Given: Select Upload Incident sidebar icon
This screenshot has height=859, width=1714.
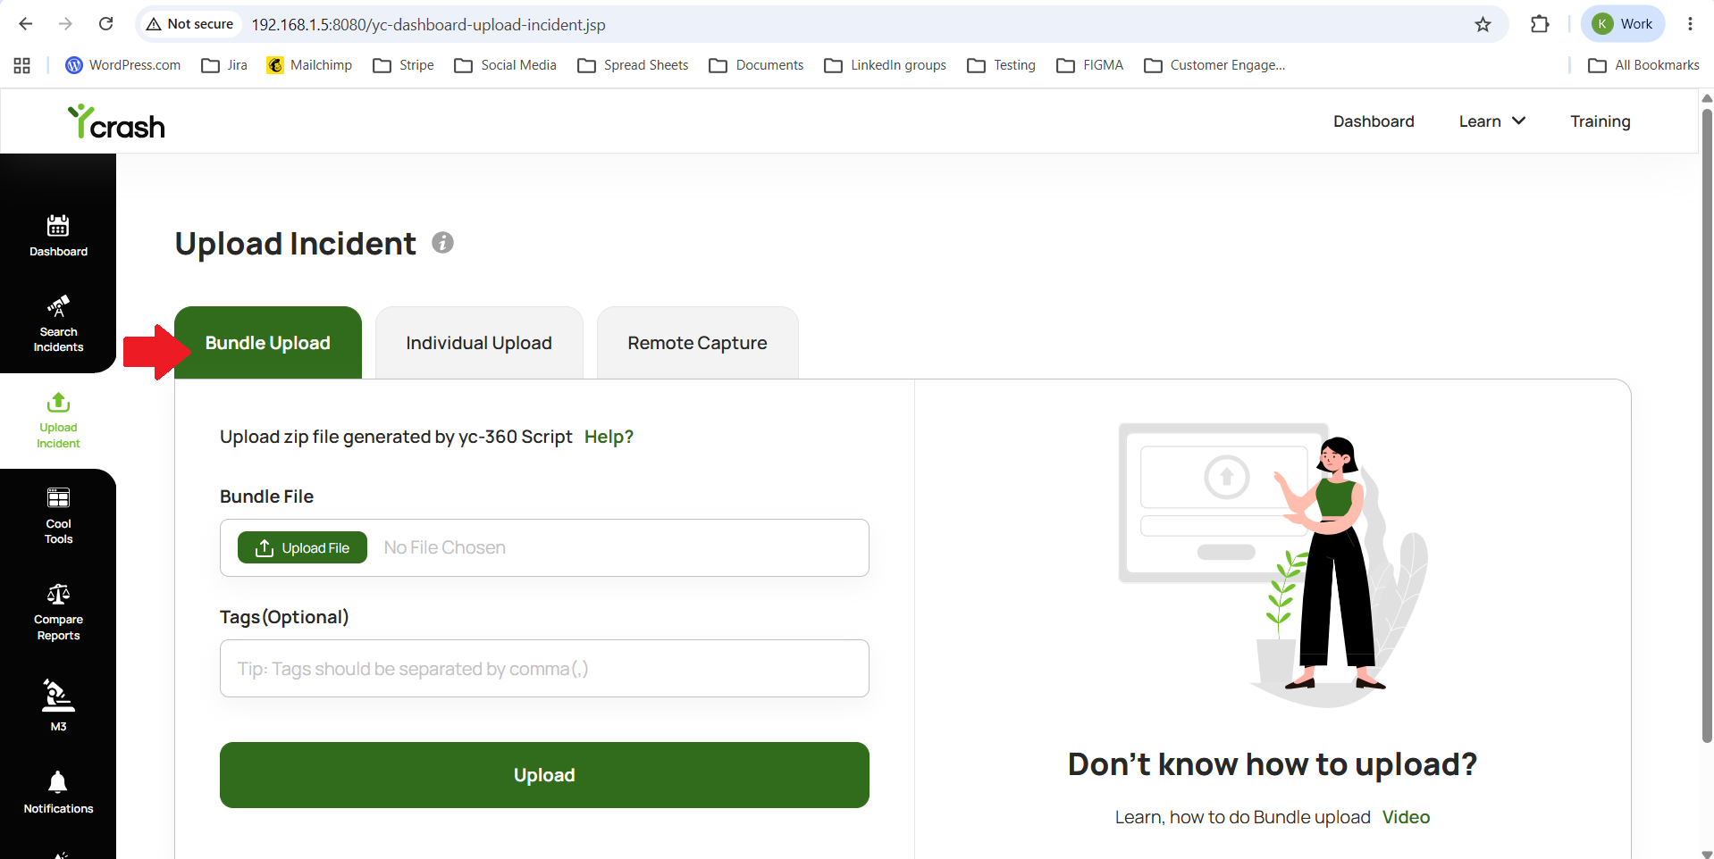Looking at the screenshot, I should (58, 421).
